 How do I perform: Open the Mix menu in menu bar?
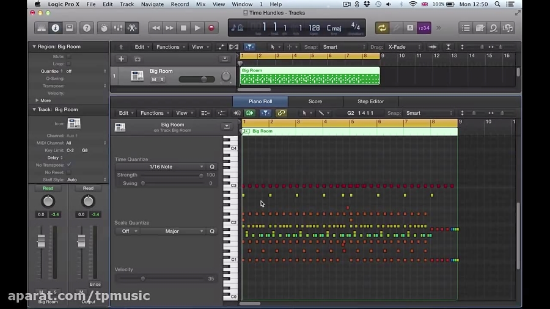[200, 4]
